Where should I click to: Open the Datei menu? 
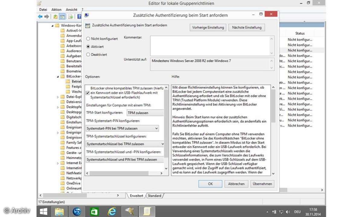[43, 10]
